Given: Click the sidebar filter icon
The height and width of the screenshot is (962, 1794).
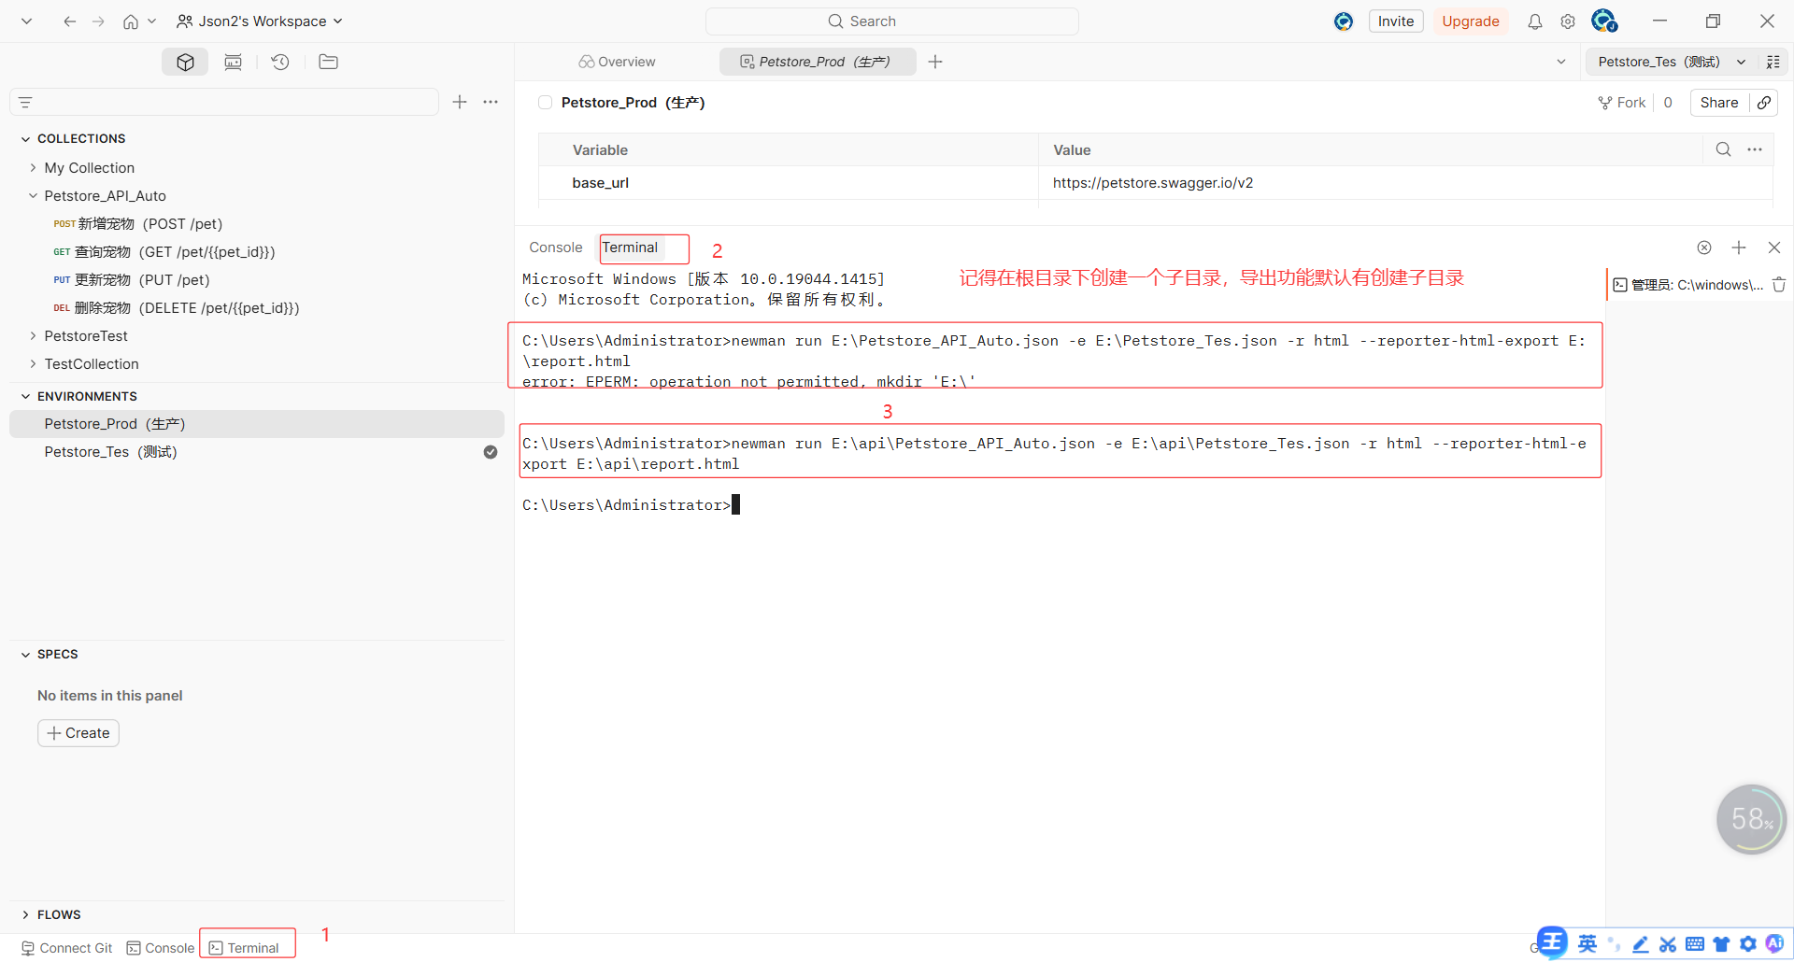Looking at the screenshot, I should 26,102.
